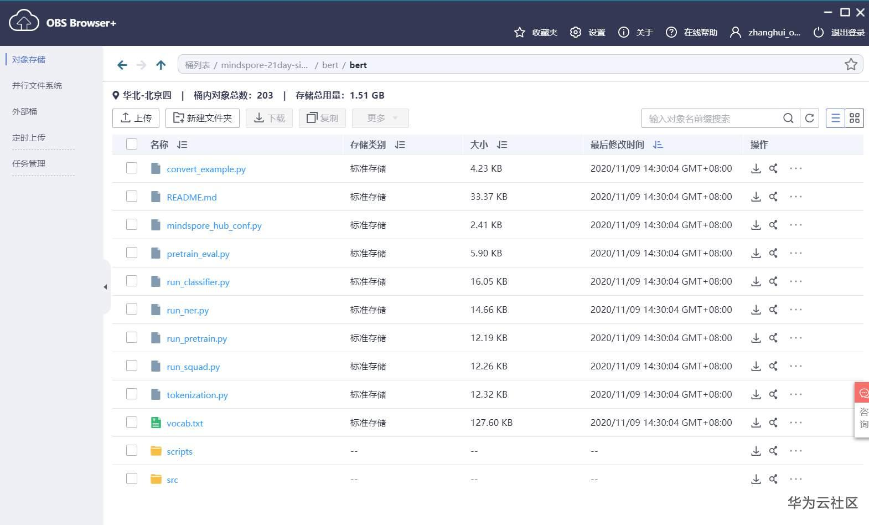Click search magnifier icon

pyautogui.click(x=788, y=118)
